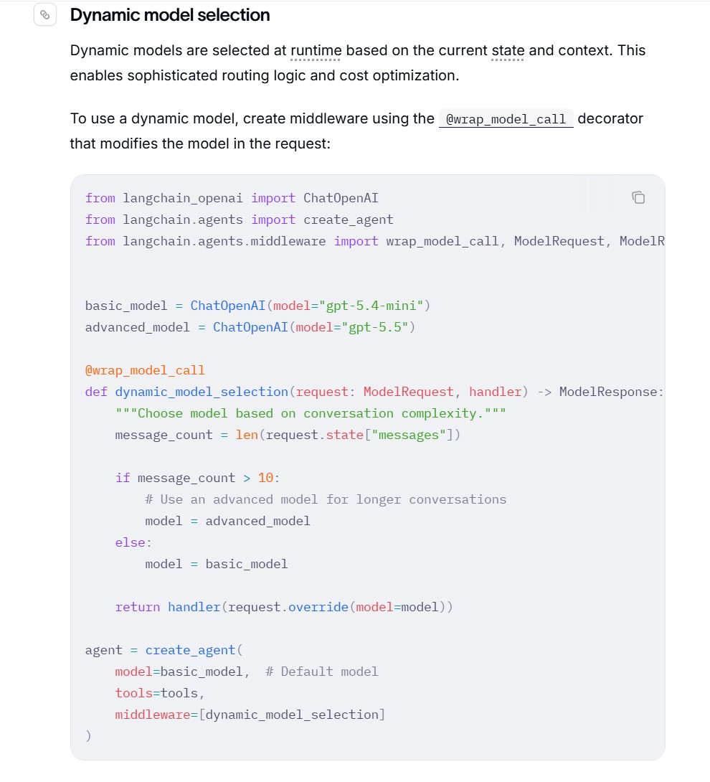Click the "gpt-5.5" model string

(375, 327)
